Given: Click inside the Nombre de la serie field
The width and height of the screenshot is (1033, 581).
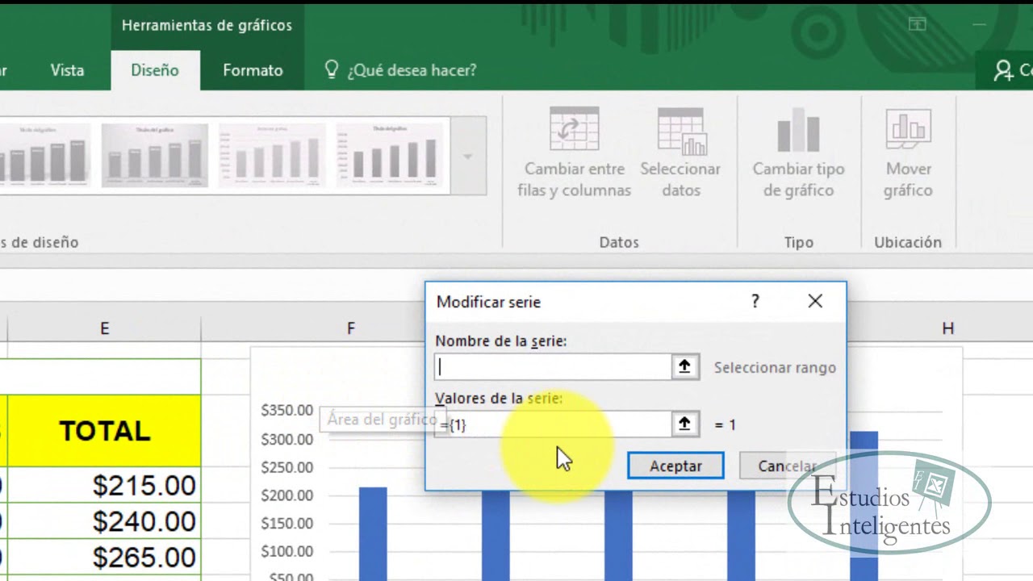Looking at the screenshot, I should [553, 366].
